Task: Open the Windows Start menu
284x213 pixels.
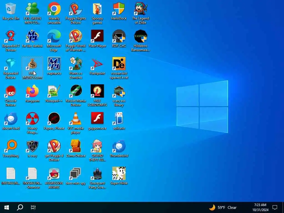Action: coord(7,207)
